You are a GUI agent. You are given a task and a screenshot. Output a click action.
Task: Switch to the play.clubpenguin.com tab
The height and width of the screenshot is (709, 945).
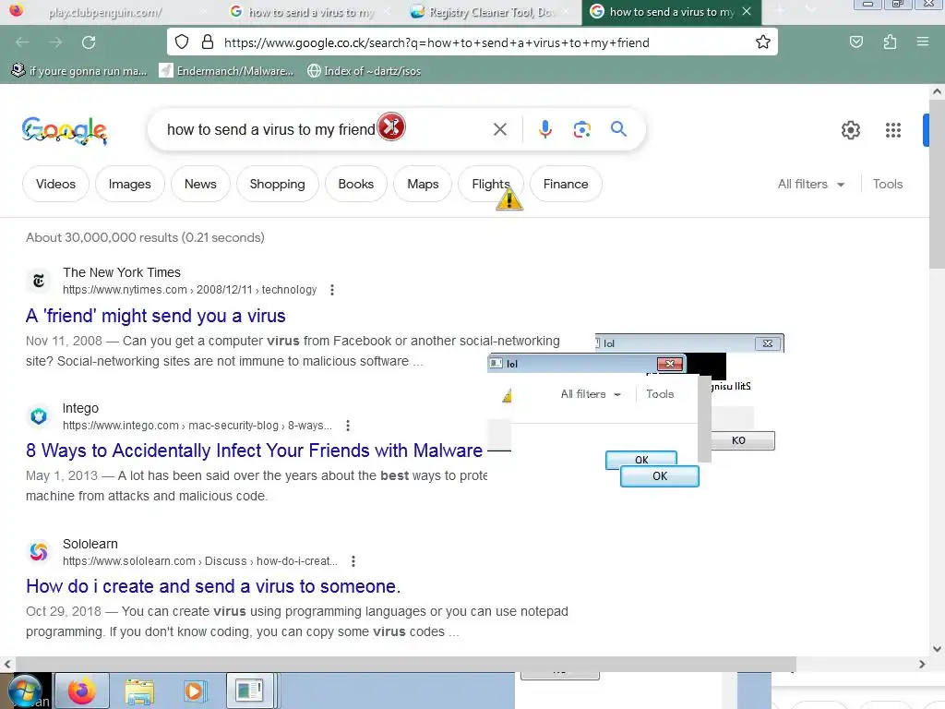coord(105,12)
